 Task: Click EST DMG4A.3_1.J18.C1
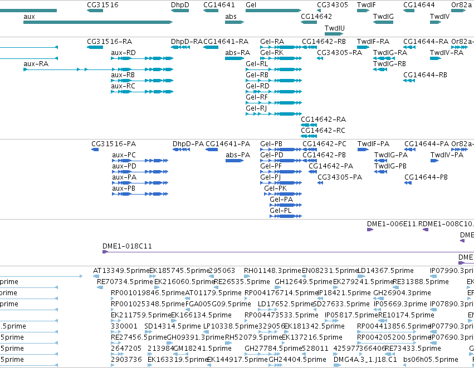pos(365,360)
